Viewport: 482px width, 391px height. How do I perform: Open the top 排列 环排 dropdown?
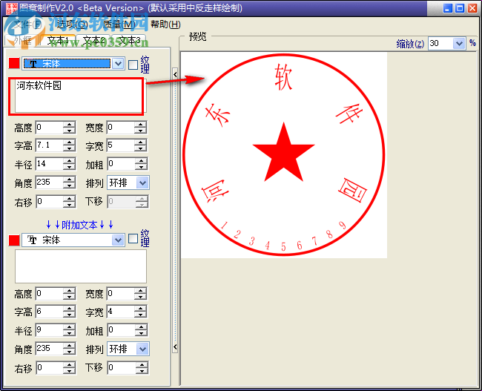click(142, 183)
